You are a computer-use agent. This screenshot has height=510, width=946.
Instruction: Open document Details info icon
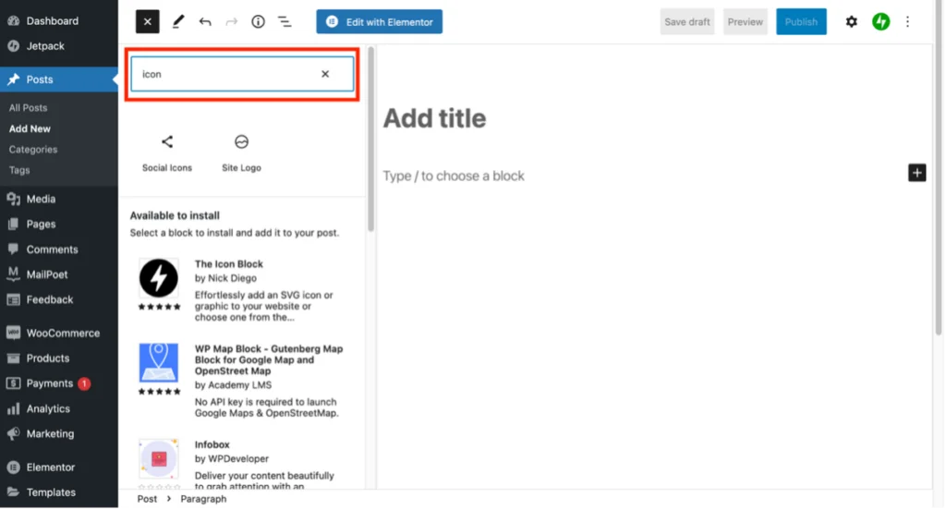click(x=258, y=22)
